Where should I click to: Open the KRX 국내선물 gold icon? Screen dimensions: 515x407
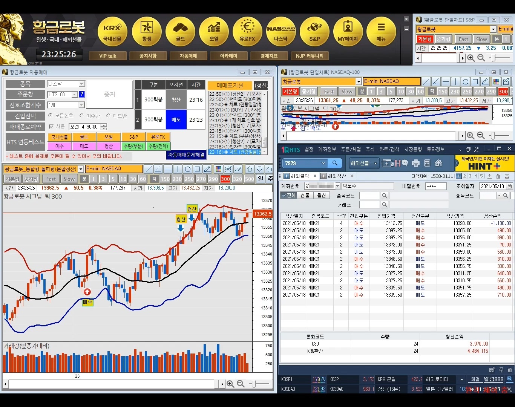pos(112,32)
